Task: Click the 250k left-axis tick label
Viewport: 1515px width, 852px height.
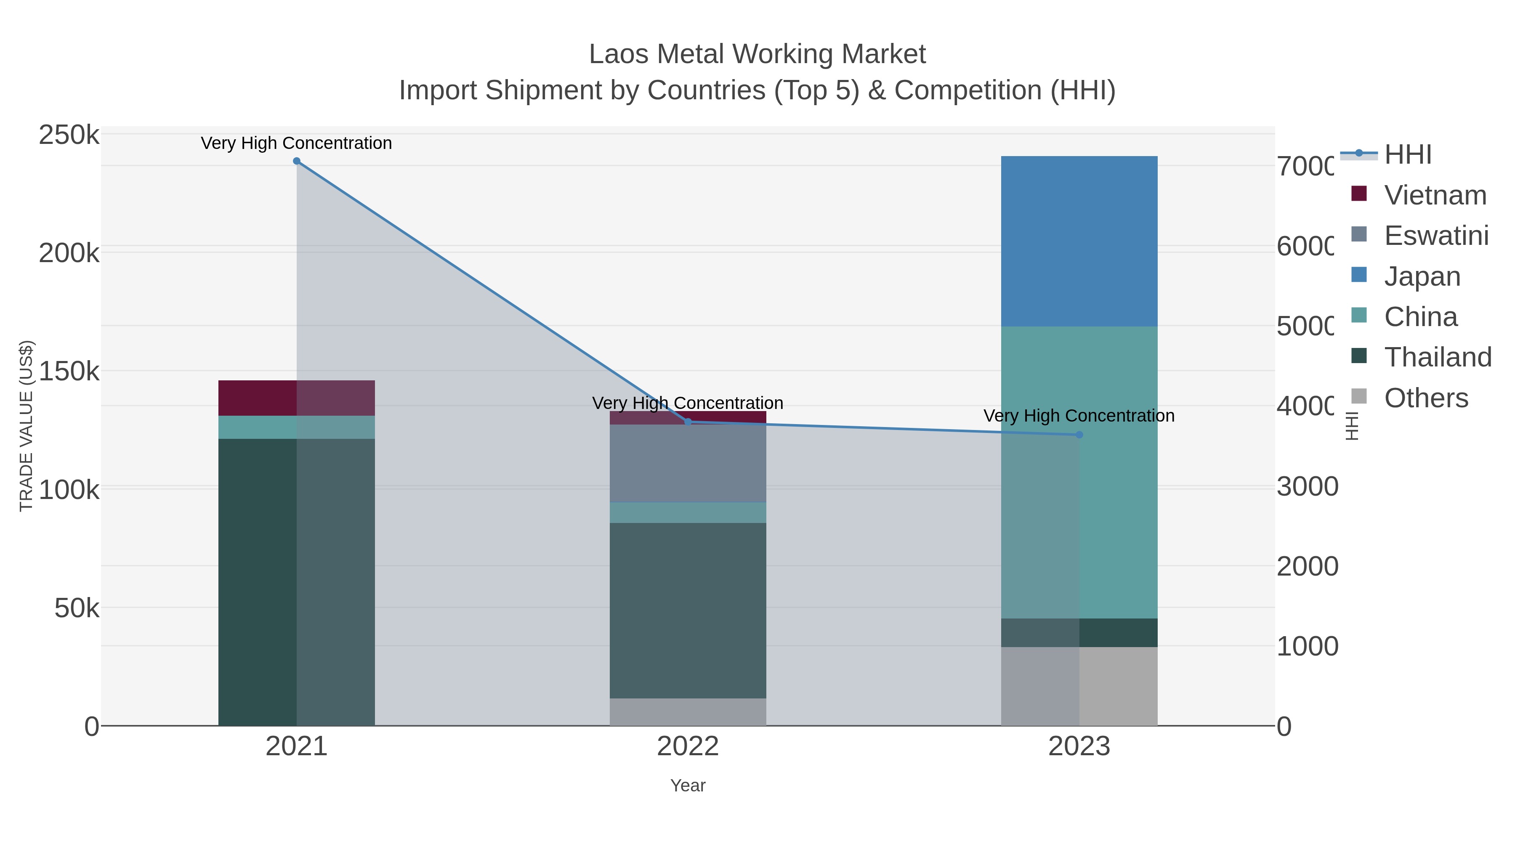Action: 69,135
